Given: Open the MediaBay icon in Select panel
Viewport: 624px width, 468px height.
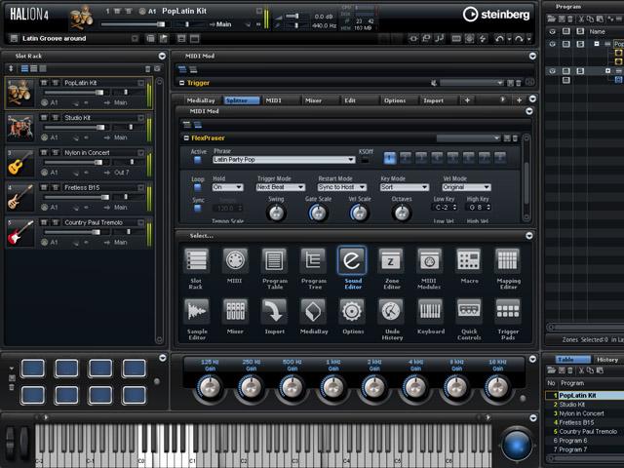Looking at the screenshot, I should [x=313, y=311].
